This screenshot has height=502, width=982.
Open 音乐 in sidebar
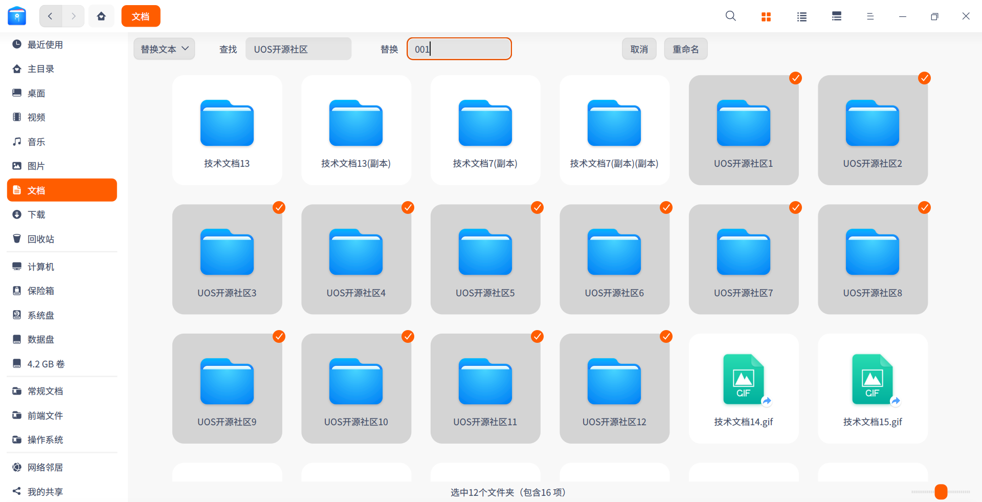click(62, 142)
